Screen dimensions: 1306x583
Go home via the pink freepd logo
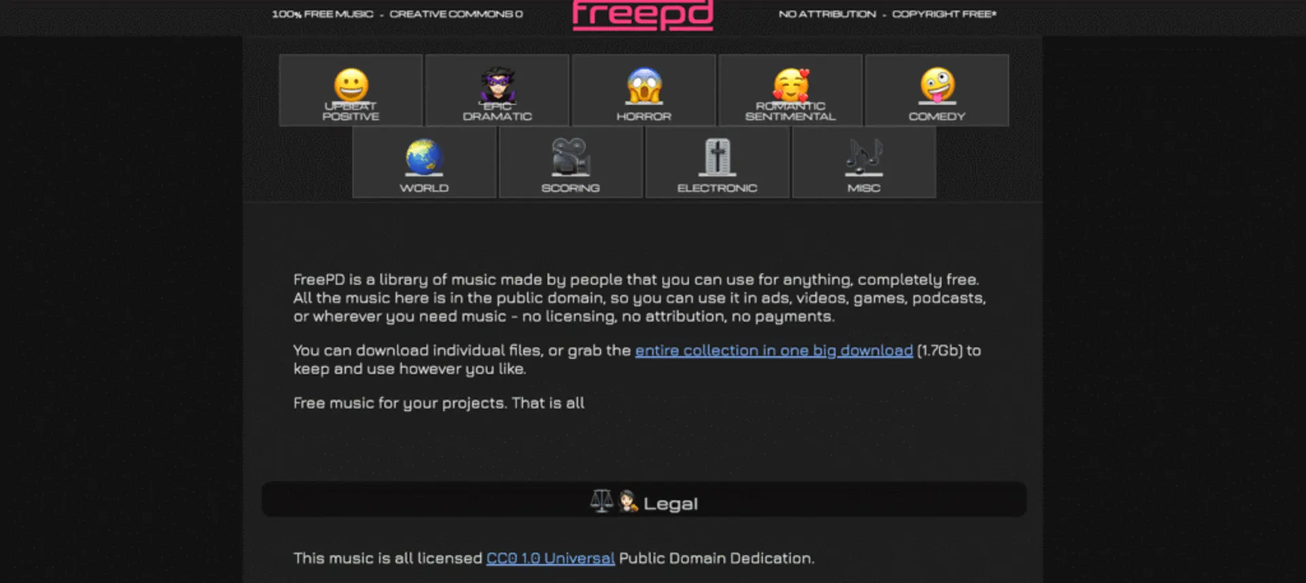pyautogui.click(x=643, y=15)
